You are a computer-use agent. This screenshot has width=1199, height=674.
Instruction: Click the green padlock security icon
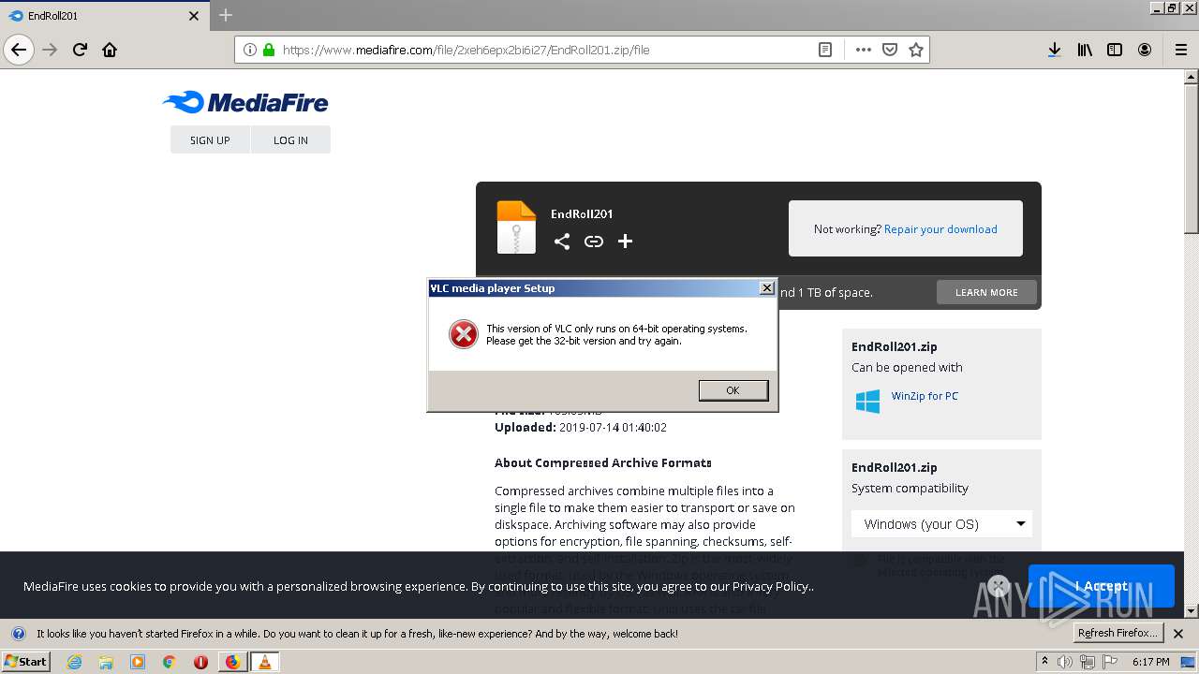click(269, 50)
